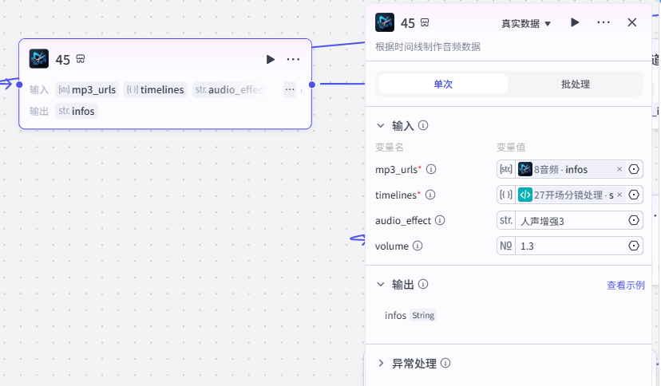Show info icon next to audio_effect
The width and height of the screenshot is (661, 386).
(440, 220)
